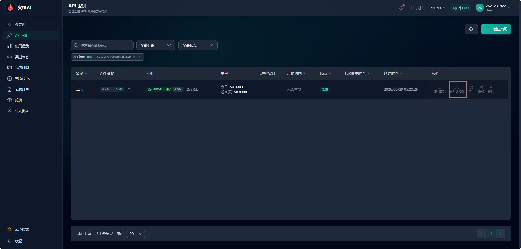Sort by the 上次使用时间 column header
The width and height of the screenshot is (521, 249).
(357, 73)
